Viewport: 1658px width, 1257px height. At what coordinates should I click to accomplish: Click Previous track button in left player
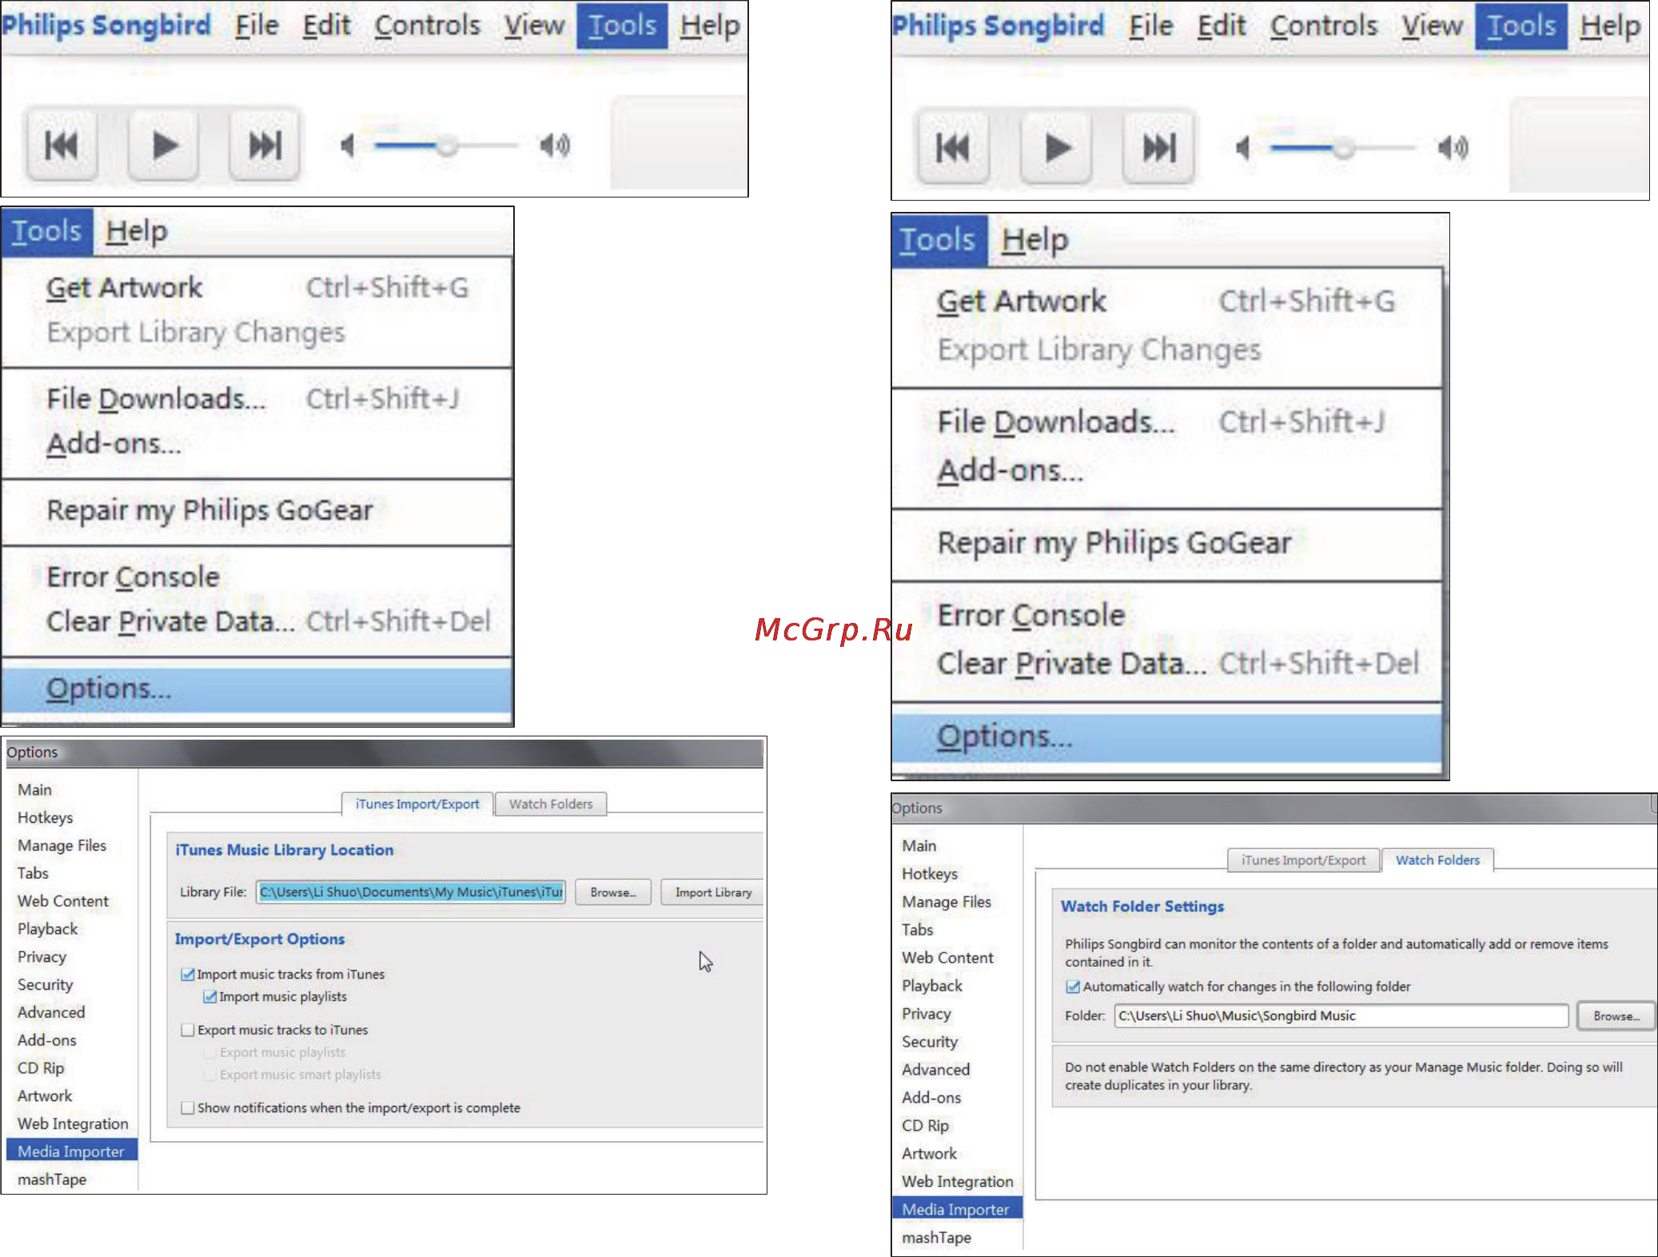click(62, 146)
